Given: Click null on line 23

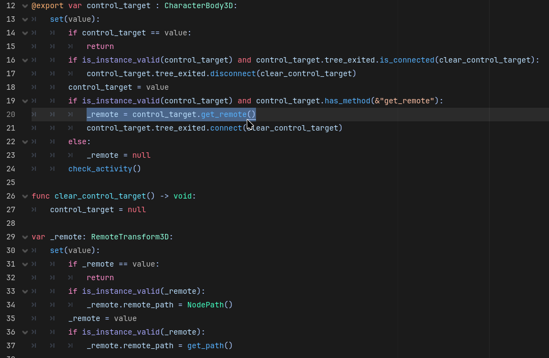Looking at the screenshot, I should 142,155.
